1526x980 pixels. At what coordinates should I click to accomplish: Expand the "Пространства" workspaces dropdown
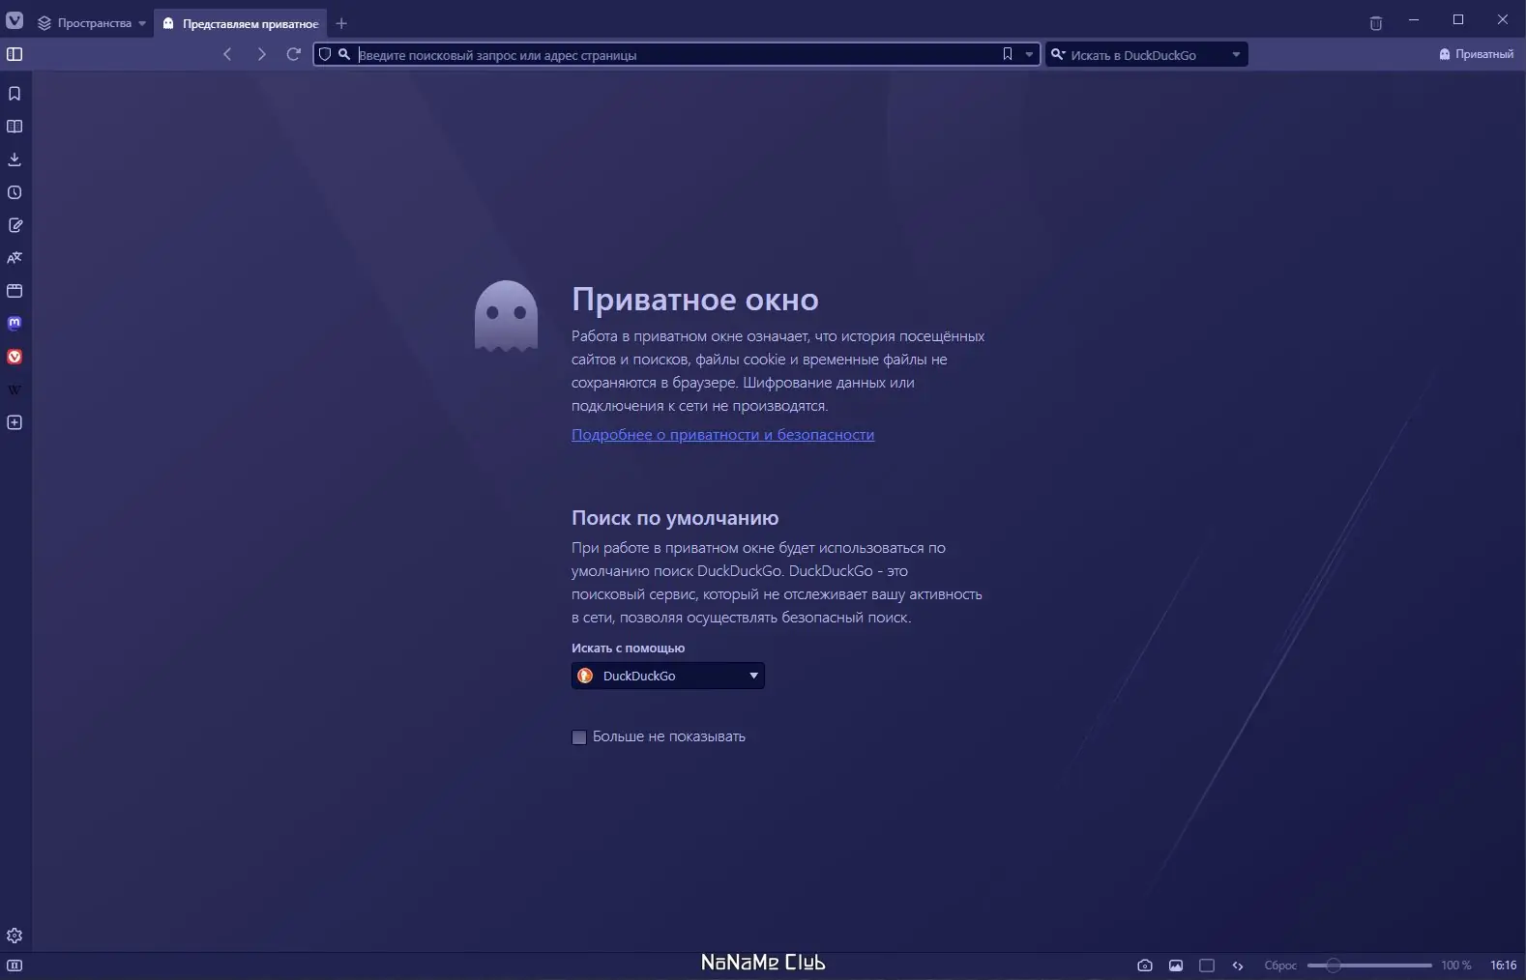92,23
